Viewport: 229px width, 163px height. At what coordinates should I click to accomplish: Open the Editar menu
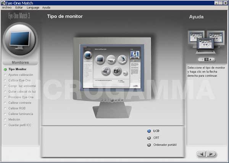(19, 8)
